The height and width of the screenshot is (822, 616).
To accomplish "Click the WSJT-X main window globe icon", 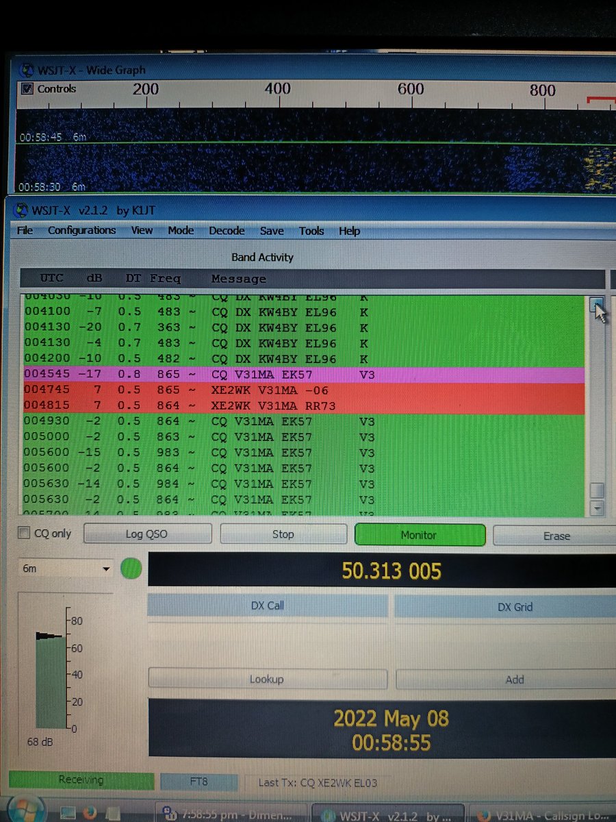I will pyautogui.click(x=20, y=210).
